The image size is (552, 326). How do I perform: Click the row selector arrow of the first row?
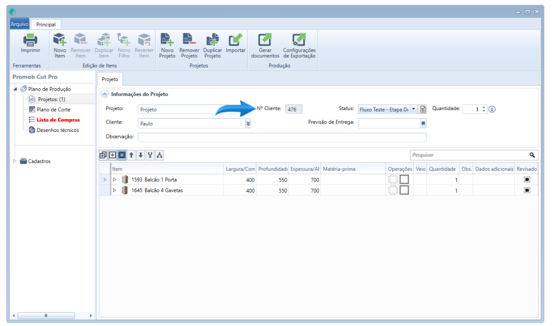coord(105,179)
